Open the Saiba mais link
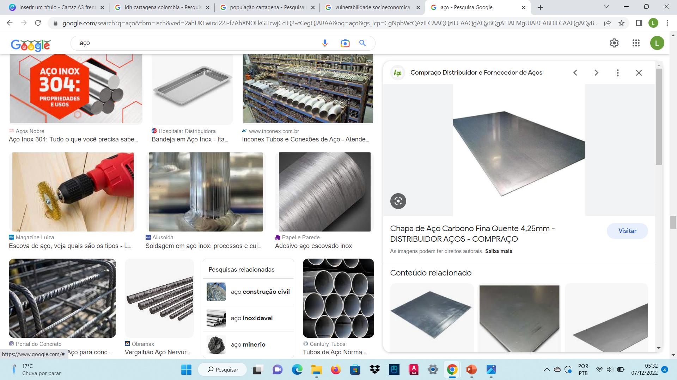 pyautogui.click(x=498, y=251)
